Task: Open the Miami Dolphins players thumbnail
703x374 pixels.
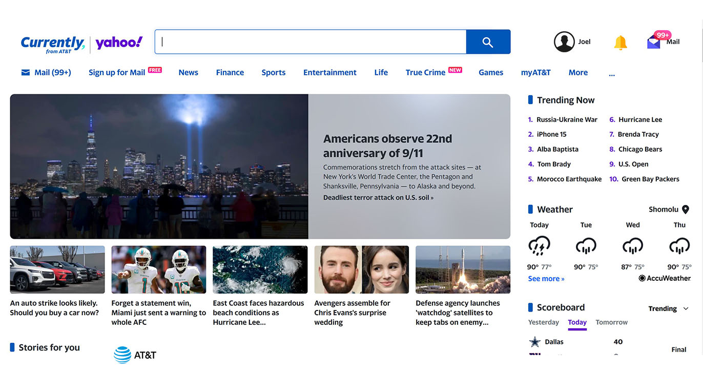Action: coord(159,269)
